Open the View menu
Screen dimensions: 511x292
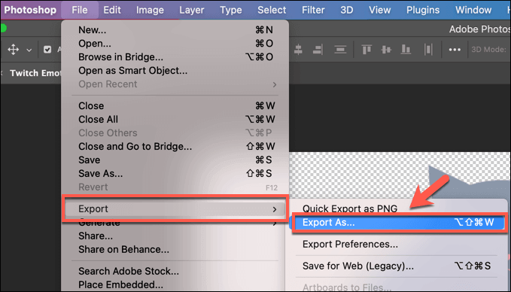[x=379, y=10]
